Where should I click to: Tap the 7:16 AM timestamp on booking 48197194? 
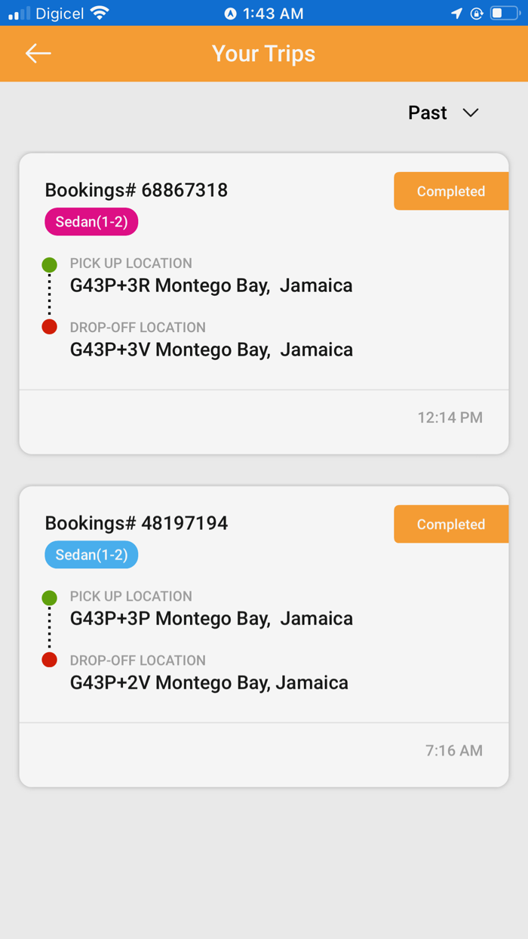453,750
